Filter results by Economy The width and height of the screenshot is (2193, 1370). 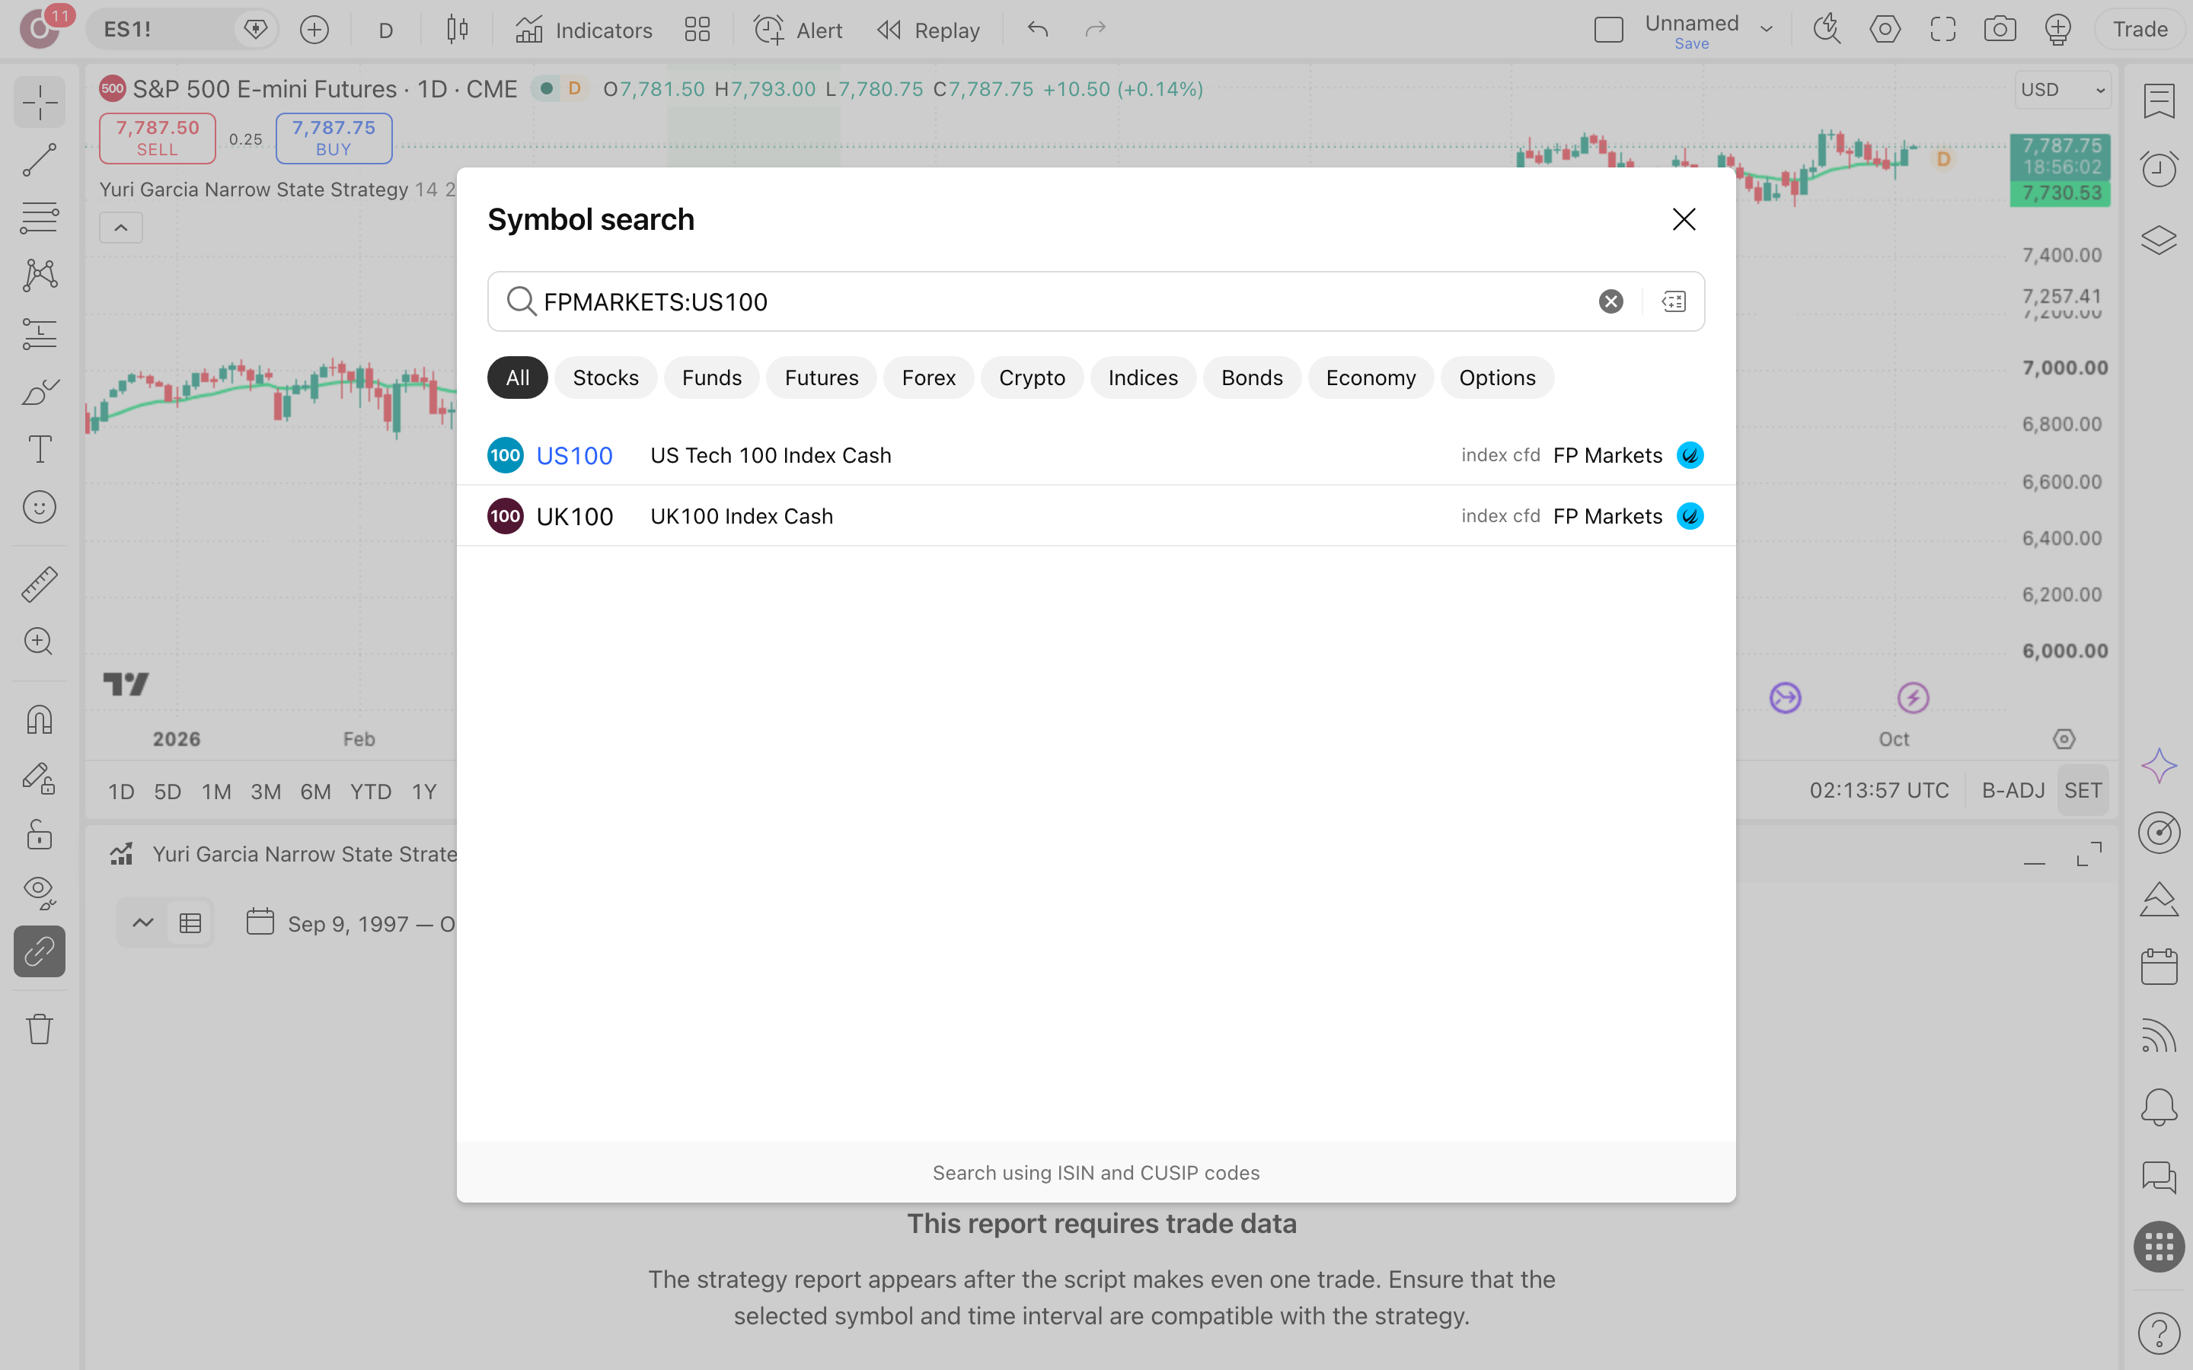point(1370,378)
